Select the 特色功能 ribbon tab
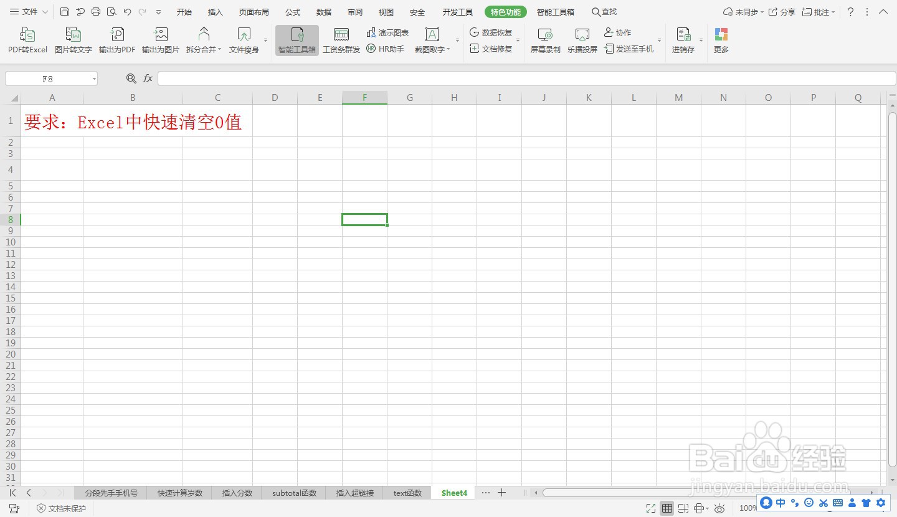The height and width of the screenshot is (517, 897). (506, 12)
